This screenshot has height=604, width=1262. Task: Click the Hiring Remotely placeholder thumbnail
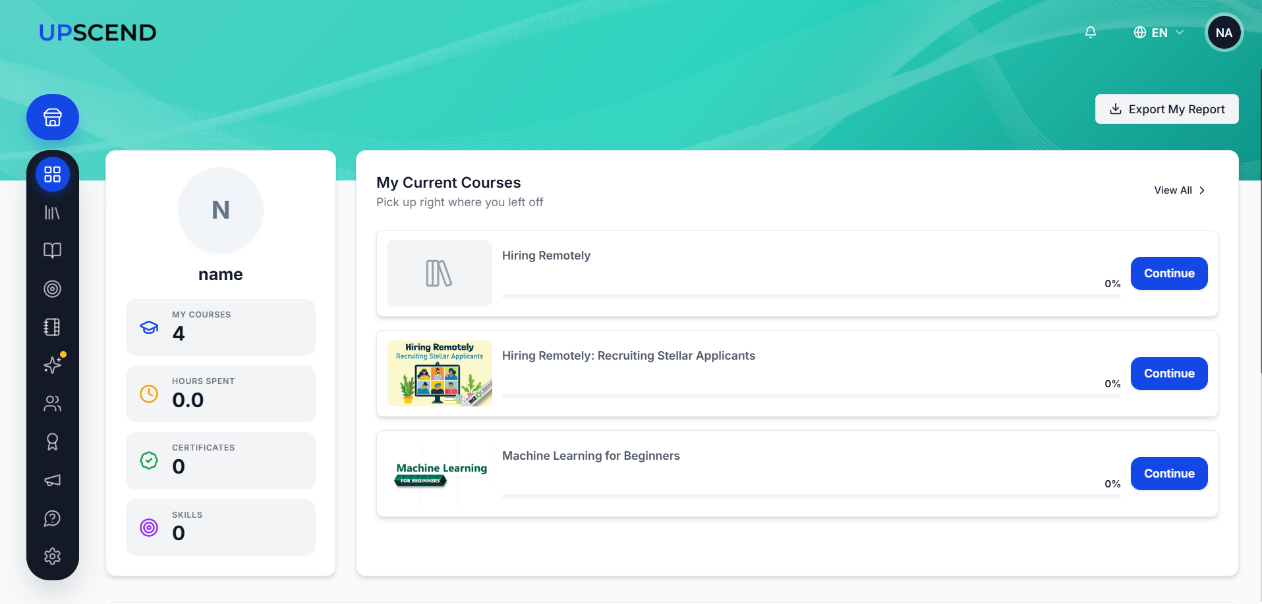440,273
